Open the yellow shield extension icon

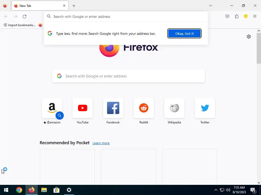click(246, 16)
